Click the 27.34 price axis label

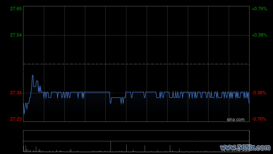16,93
